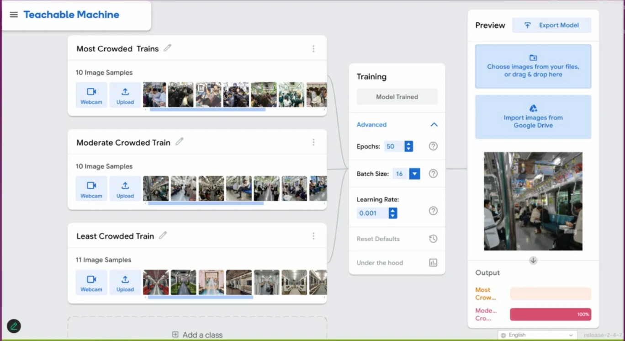Viewport: 625px width, 341px height.
Task: Click "11 Image Samples" text
Action: click(103, 260)
